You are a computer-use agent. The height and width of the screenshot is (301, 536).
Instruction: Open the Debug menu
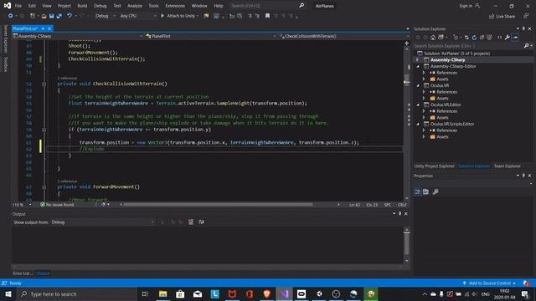(100, 6)
